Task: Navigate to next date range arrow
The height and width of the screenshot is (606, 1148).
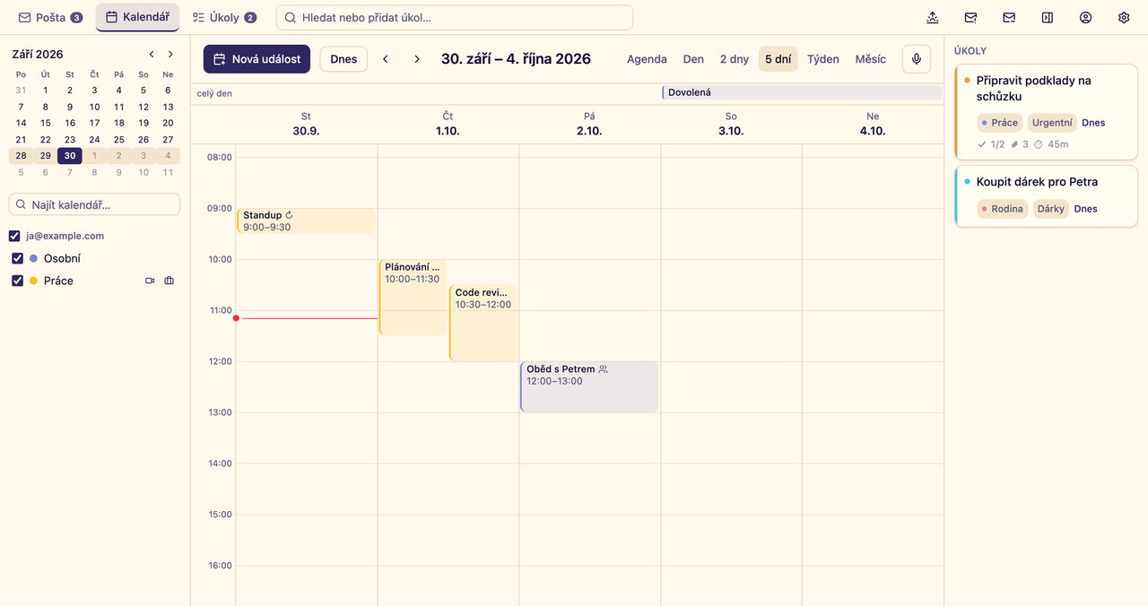Action: [x=417, y=59]
